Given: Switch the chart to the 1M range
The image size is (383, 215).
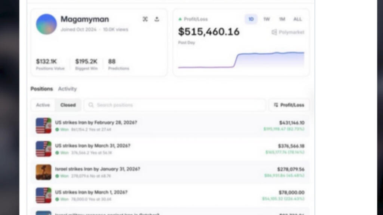Looking at the screenshot, I should point(282,19).
